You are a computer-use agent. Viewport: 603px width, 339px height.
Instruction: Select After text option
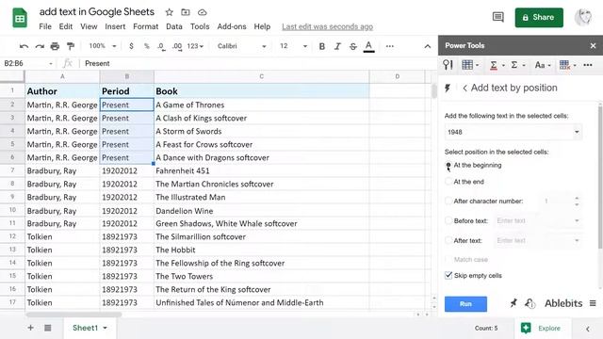coord(448,241)
